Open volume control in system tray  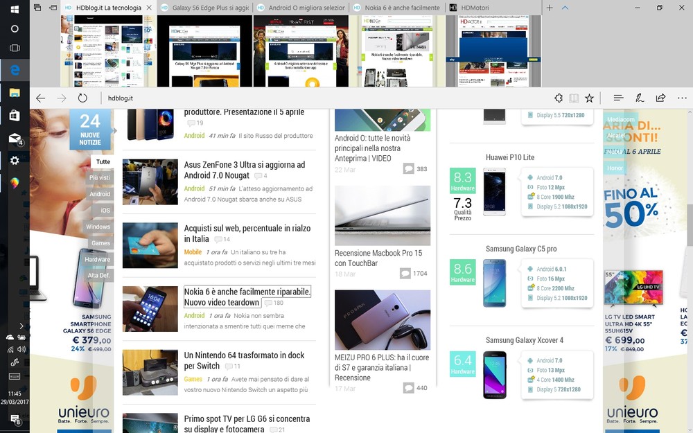click(21, 349)
